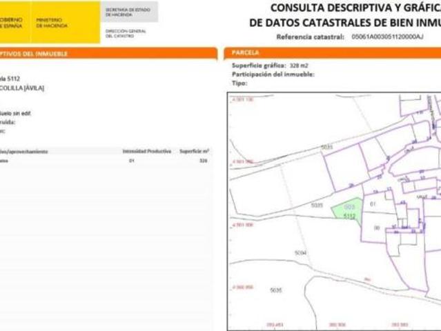Click the 'SECRETARÍA DE ESTADO DE HACIENDA' gray block
This screenshot has height=331, width=441.
tap(129, 12)
